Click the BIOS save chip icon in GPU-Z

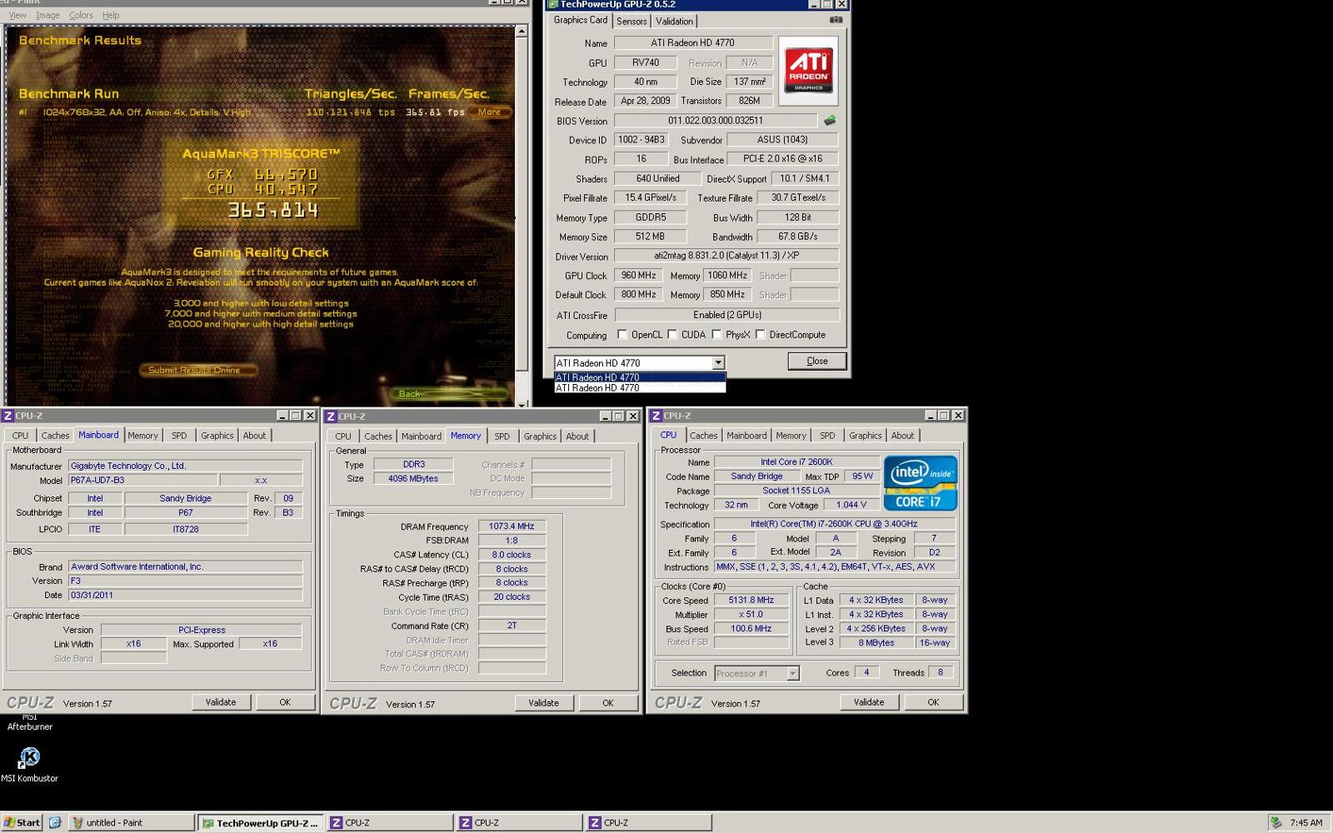(x=830, y=121)
